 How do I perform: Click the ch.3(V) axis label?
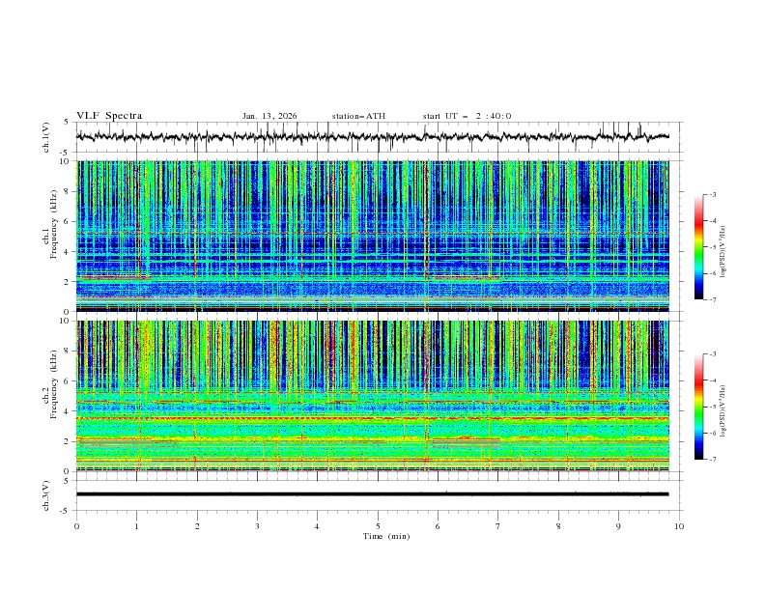tap(46, 494)
